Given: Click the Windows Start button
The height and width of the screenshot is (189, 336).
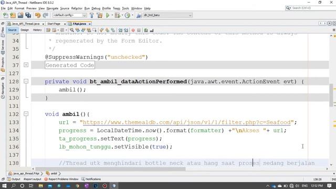Looking at the screenshot, I should coord(4,185).
